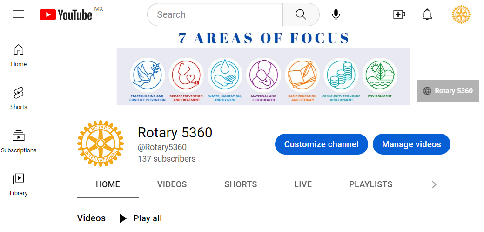Open the account avatar menu
This screenshot has height=232, width=484.
(x=461, y=14)
